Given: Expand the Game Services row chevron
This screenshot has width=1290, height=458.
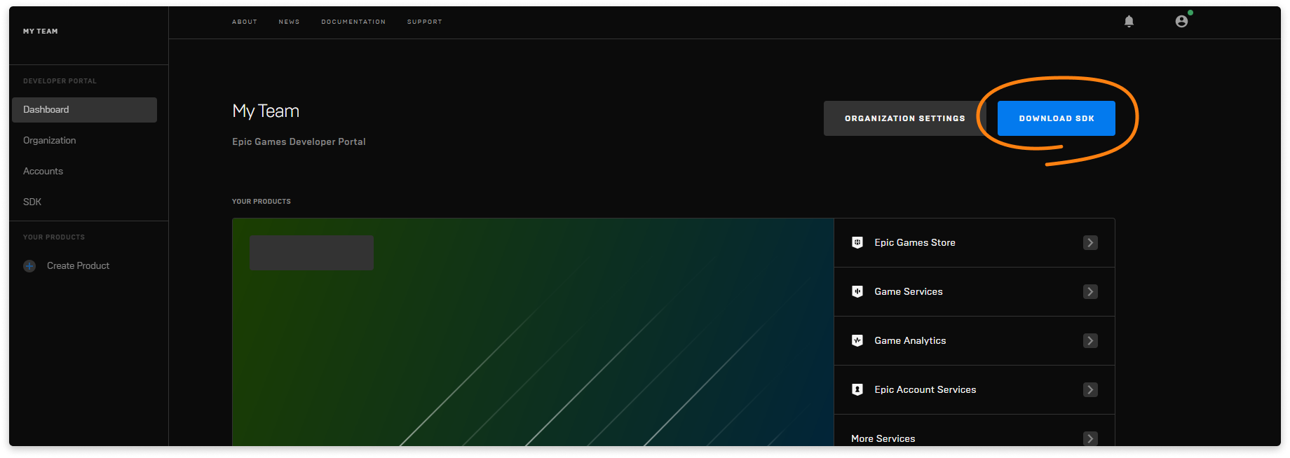Looking at the screenshot, I should [x=1089, y=291].
